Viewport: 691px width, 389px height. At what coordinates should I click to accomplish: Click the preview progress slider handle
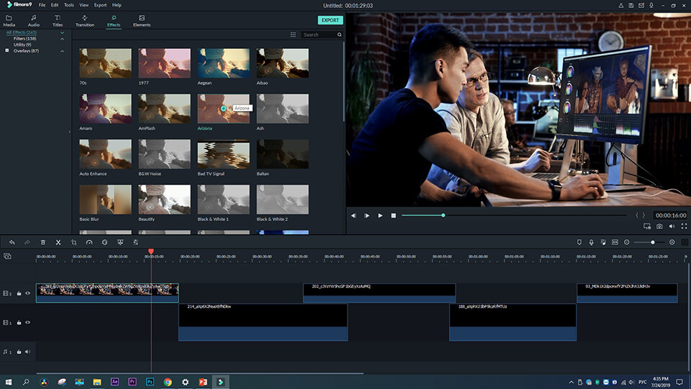(443, 215)
